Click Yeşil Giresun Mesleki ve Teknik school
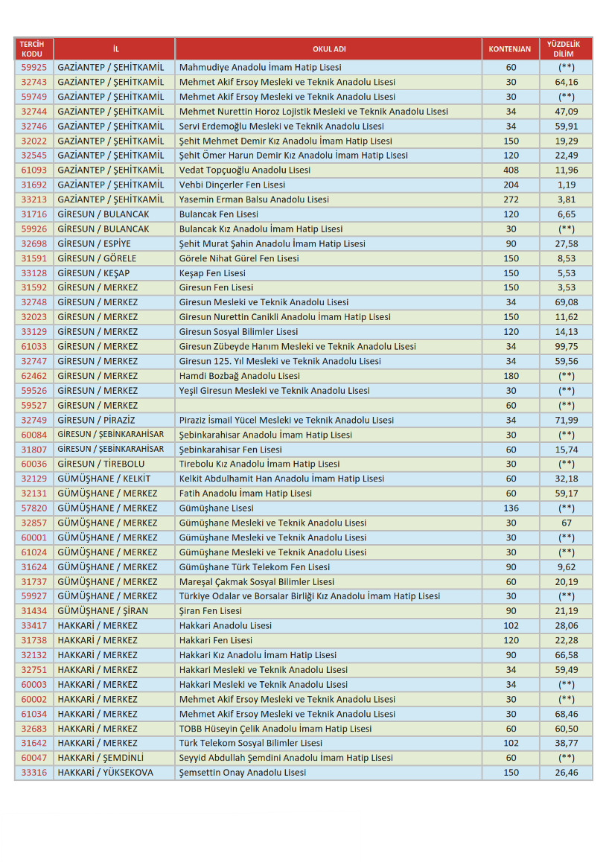Viewport: 609px width, 862px height. coord(274,390)
